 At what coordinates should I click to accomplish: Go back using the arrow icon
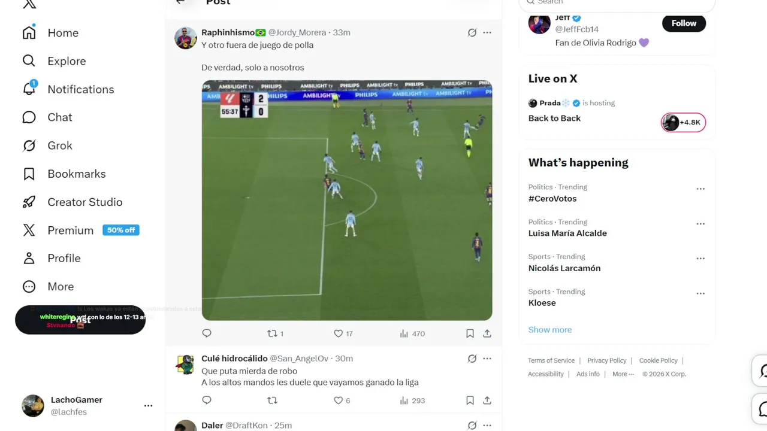tap(180, 2)
